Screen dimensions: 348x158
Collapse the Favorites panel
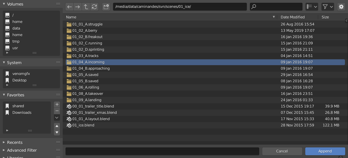pos(4,95)
